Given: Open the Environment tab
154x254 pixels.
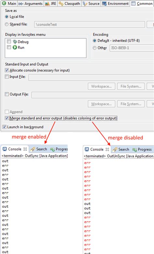Looking at the screenshot, I should click(116, 3).
